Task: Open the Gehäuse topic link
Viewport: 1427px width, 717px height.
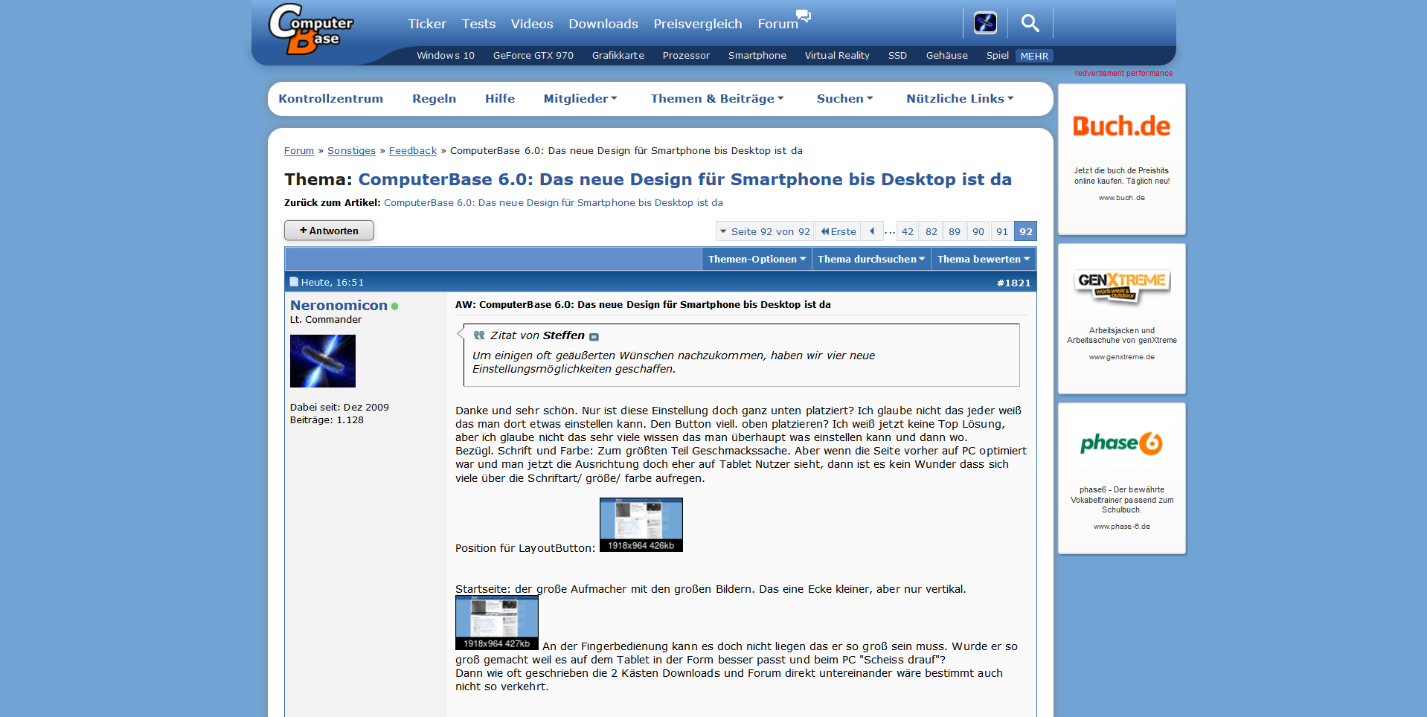Action: (947, 56)
